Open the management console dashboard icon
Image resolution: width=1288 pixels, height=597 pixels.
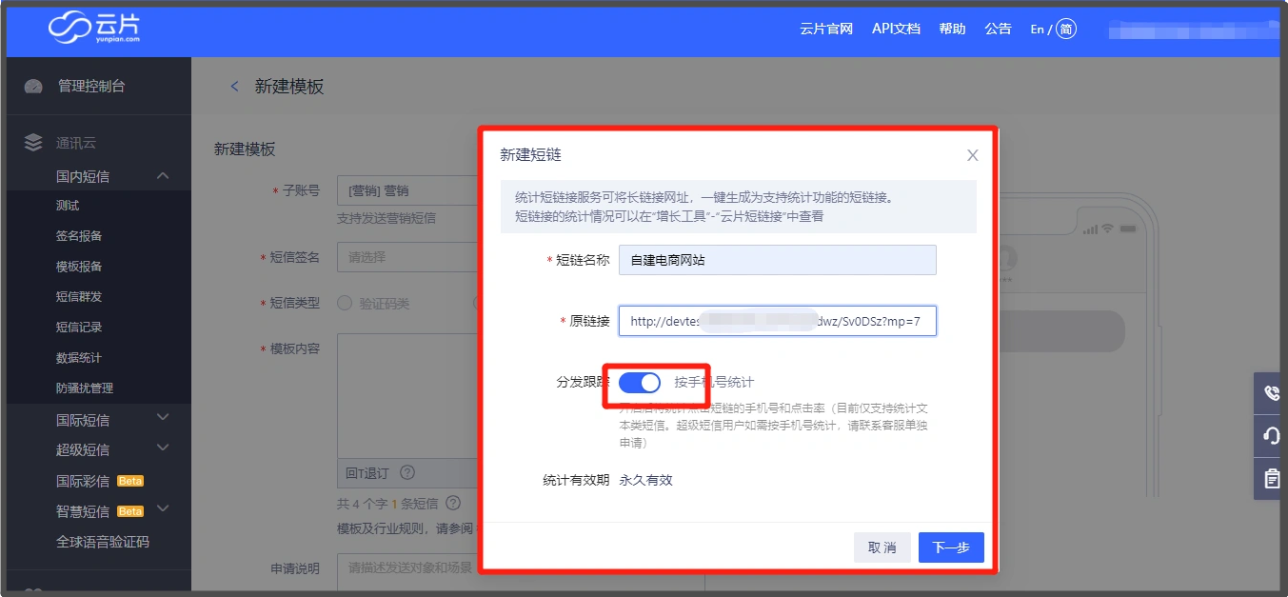(x=33, y=87)
